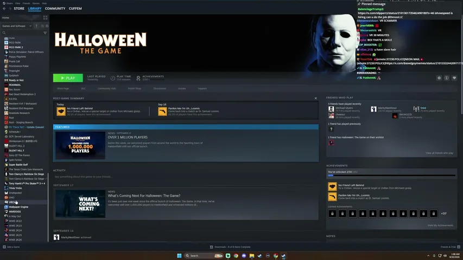The image size is (463, 260).
Task: Switch to the LIBRARY tab
Action: tap(35, 9)
